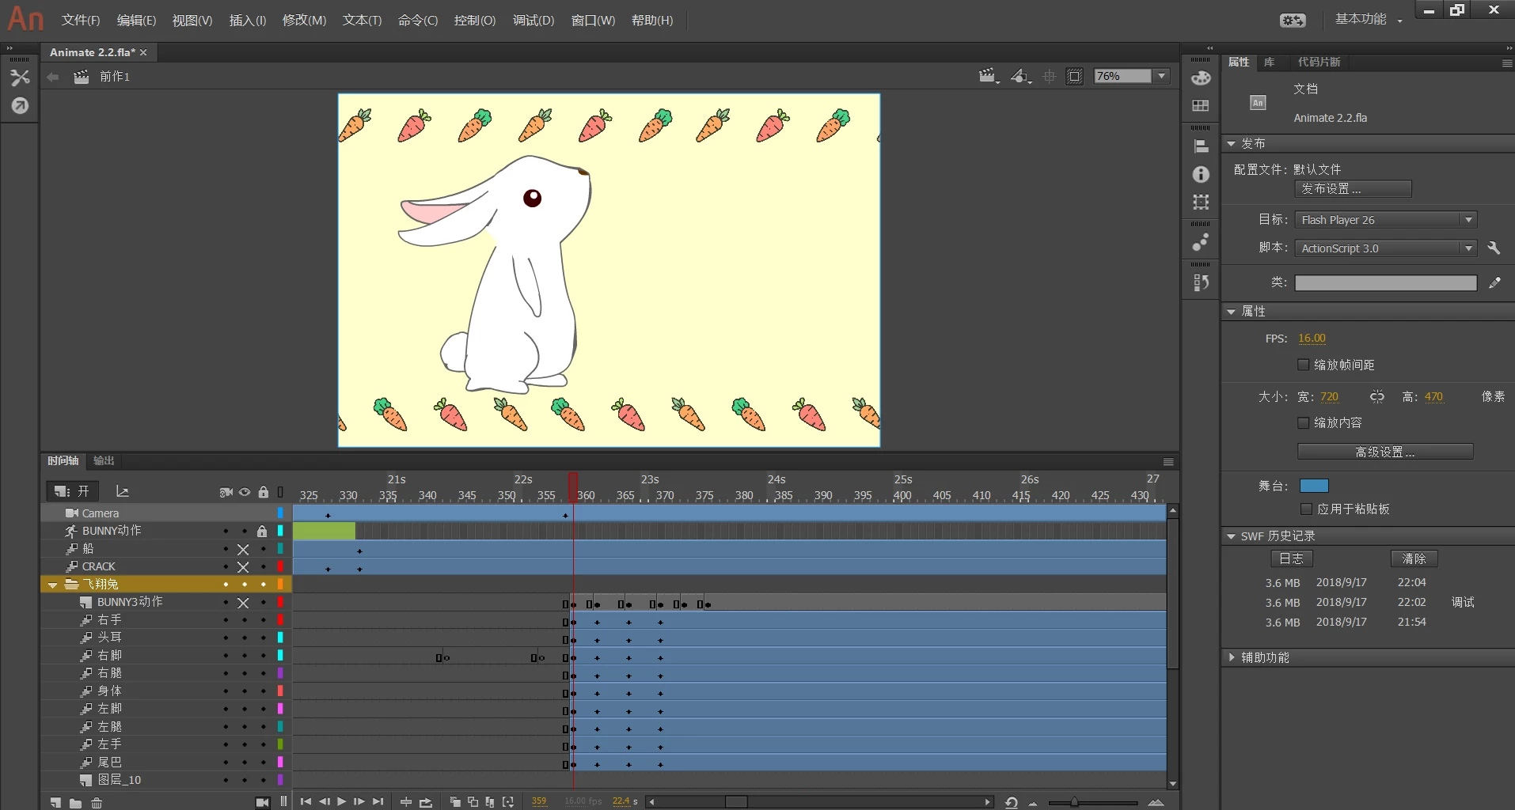Open the 文件(F) menu

click(81, 20)
